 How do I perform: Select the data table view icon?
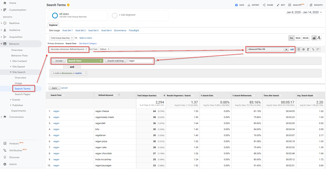pos(299,49)
